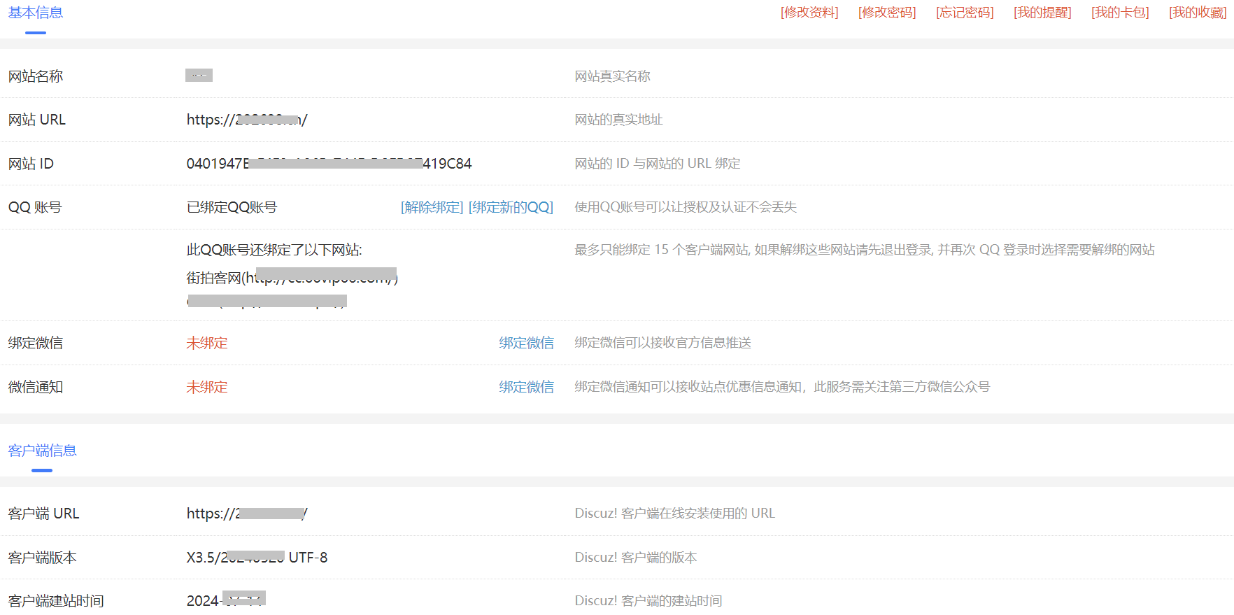Open the [修改密码] page

(x=887, y=13)
